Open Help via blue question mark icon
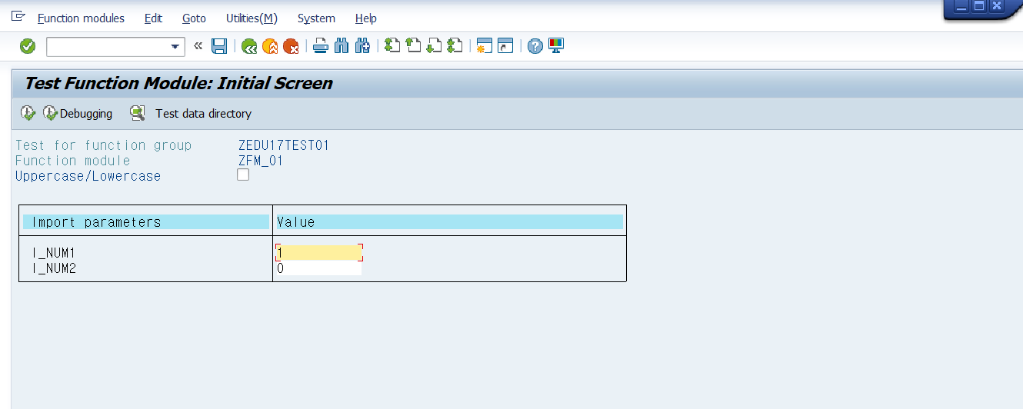Viewport: 1023px width, 409px height. (535, 47)
